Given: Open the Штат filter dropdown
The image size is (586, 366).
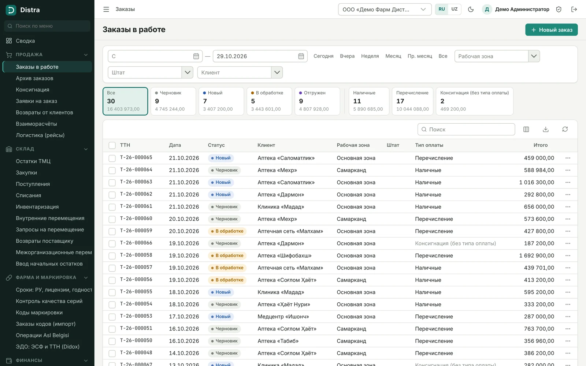Looking at the screenshot, I should pyautogui.click(x=188, y=72).
